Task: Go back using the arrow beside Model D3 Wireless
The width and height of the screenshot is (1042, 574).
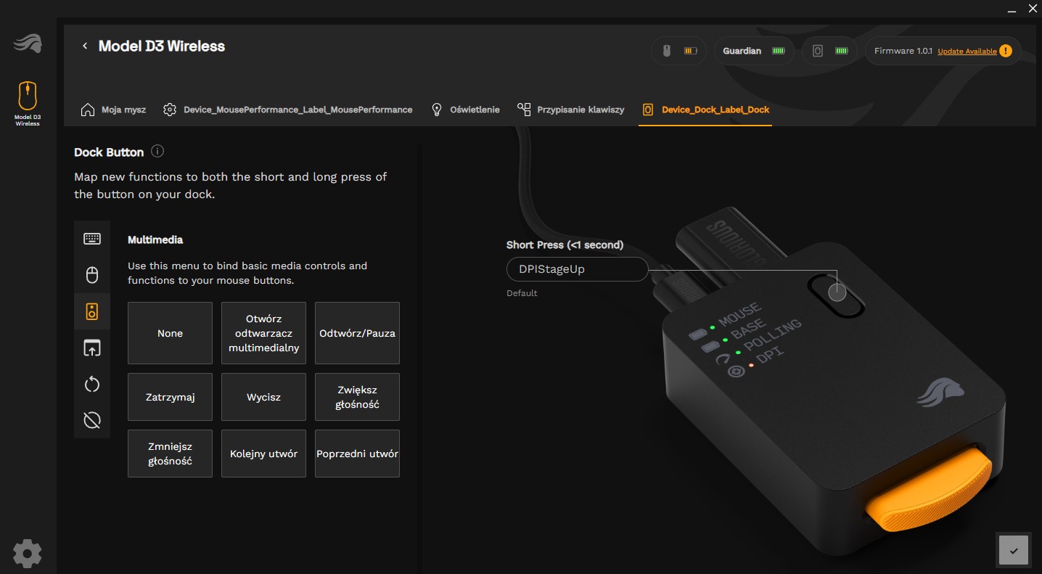Action: pyautogui.click(x=85, y=46)
